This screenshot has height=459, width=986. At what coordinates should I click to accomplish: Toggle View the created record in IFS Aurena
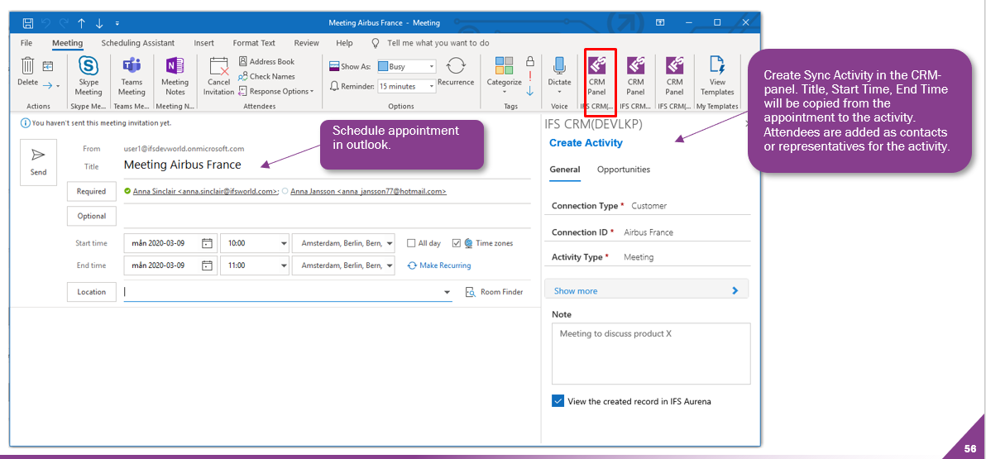558,401
